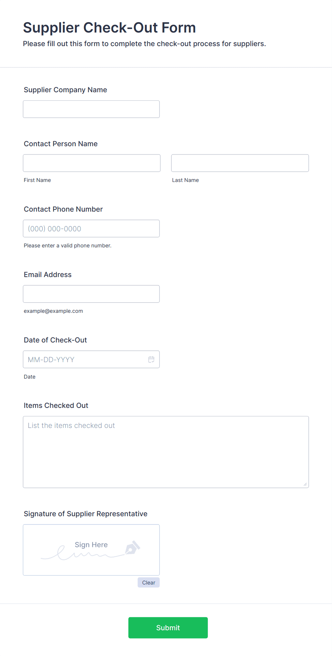Click the Date of Check-Out field
332x656 pixels.
91,359
